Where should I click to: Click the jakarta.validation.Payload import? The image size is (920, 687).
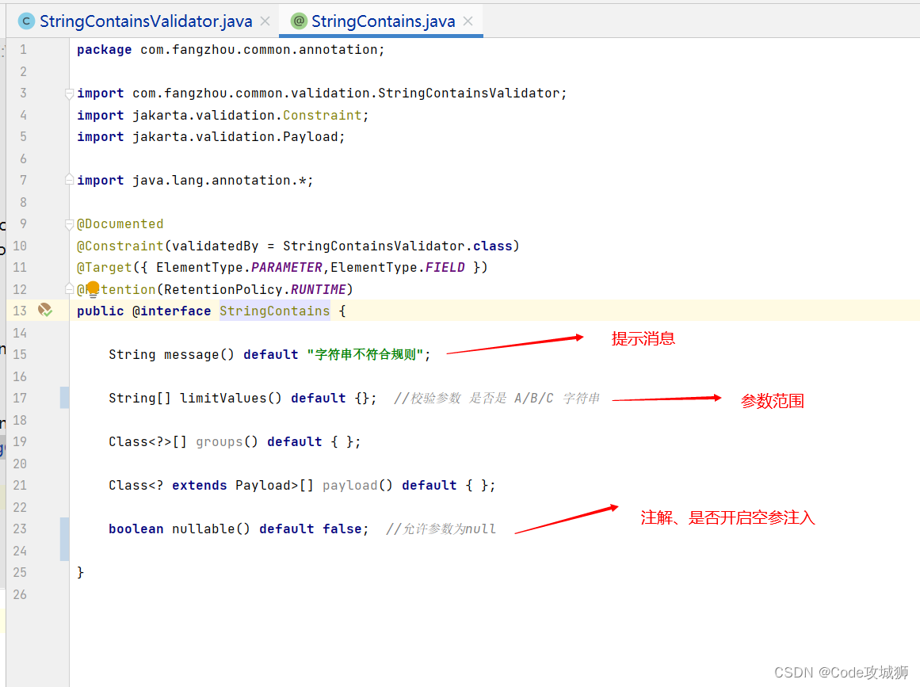235,137
